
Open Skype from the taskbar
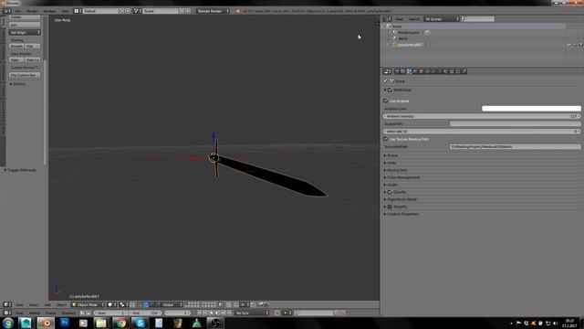[x=140, y=323]
